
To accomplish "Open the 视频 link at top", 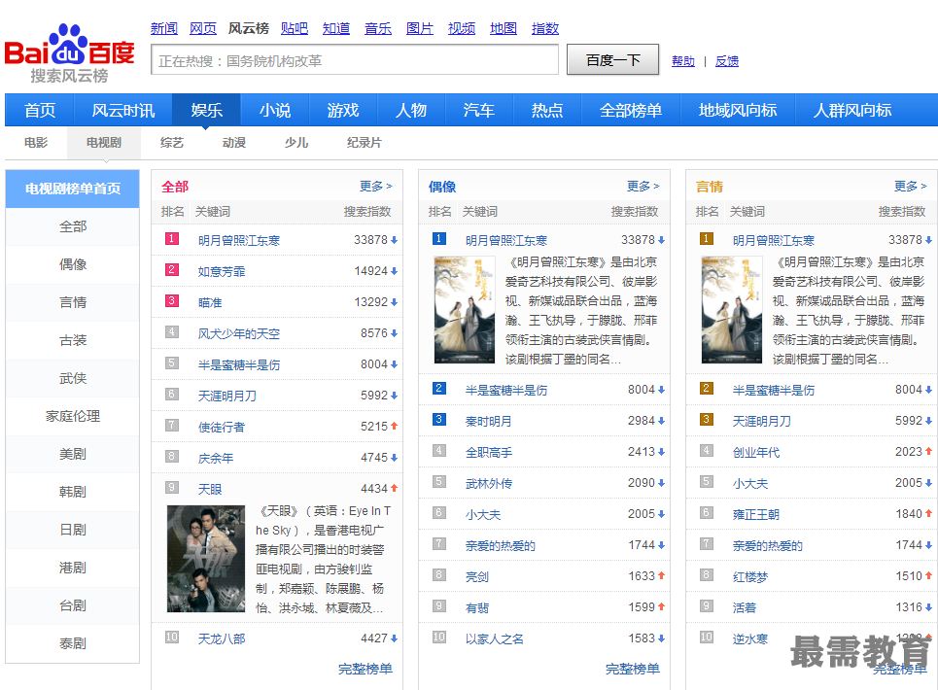I will click(x=461, y=28).
